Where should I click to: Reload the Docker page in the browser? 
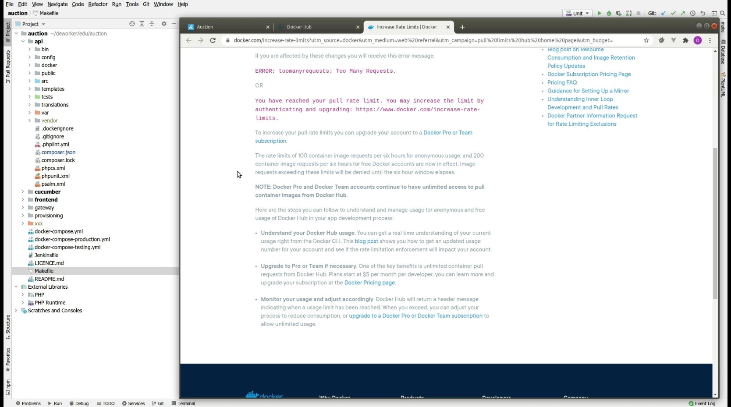(x=213, y=40)
